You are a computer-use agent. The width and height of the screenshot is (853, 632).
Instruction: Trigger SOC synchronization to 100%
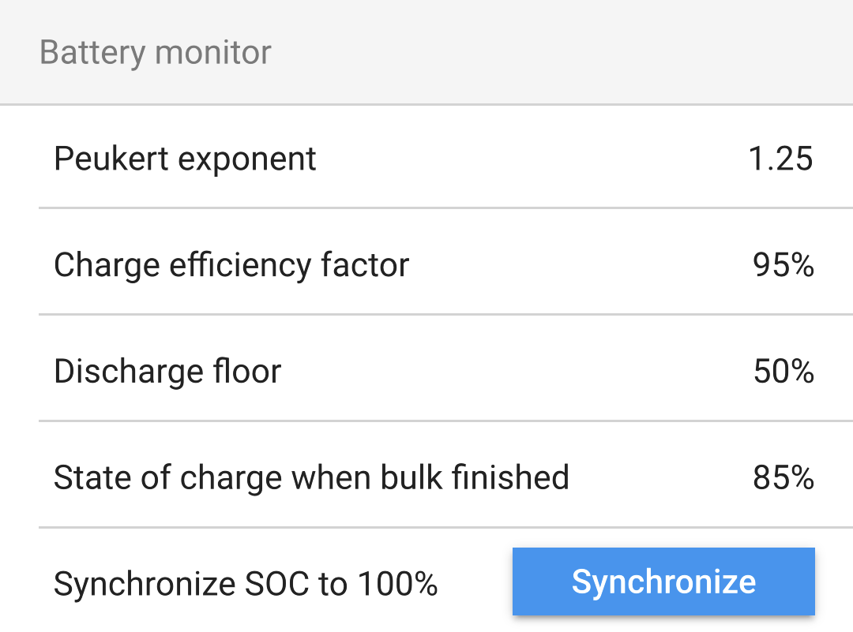point(663,581)
